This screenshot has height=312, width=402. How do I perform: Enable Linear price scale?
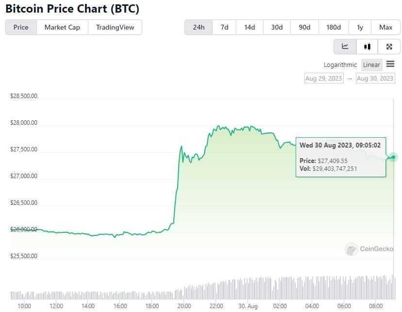pyautogui.click(x=371, y=65)
